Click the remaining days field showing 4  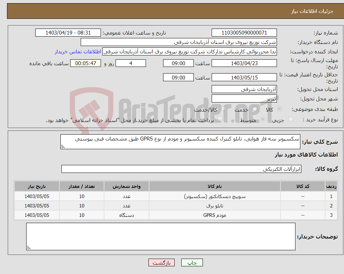[131, 63]
